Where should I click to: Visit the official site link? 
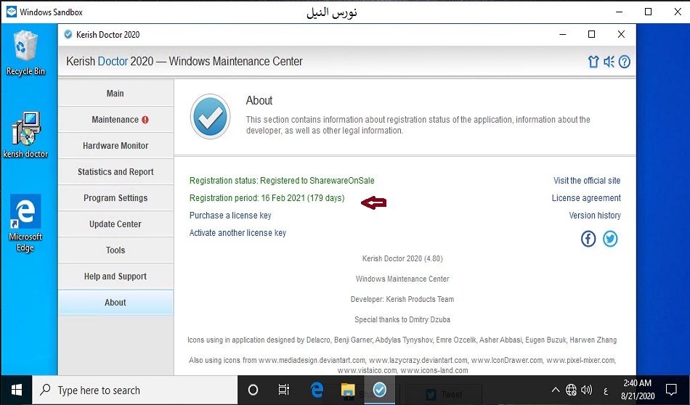[x=587, y=181]
